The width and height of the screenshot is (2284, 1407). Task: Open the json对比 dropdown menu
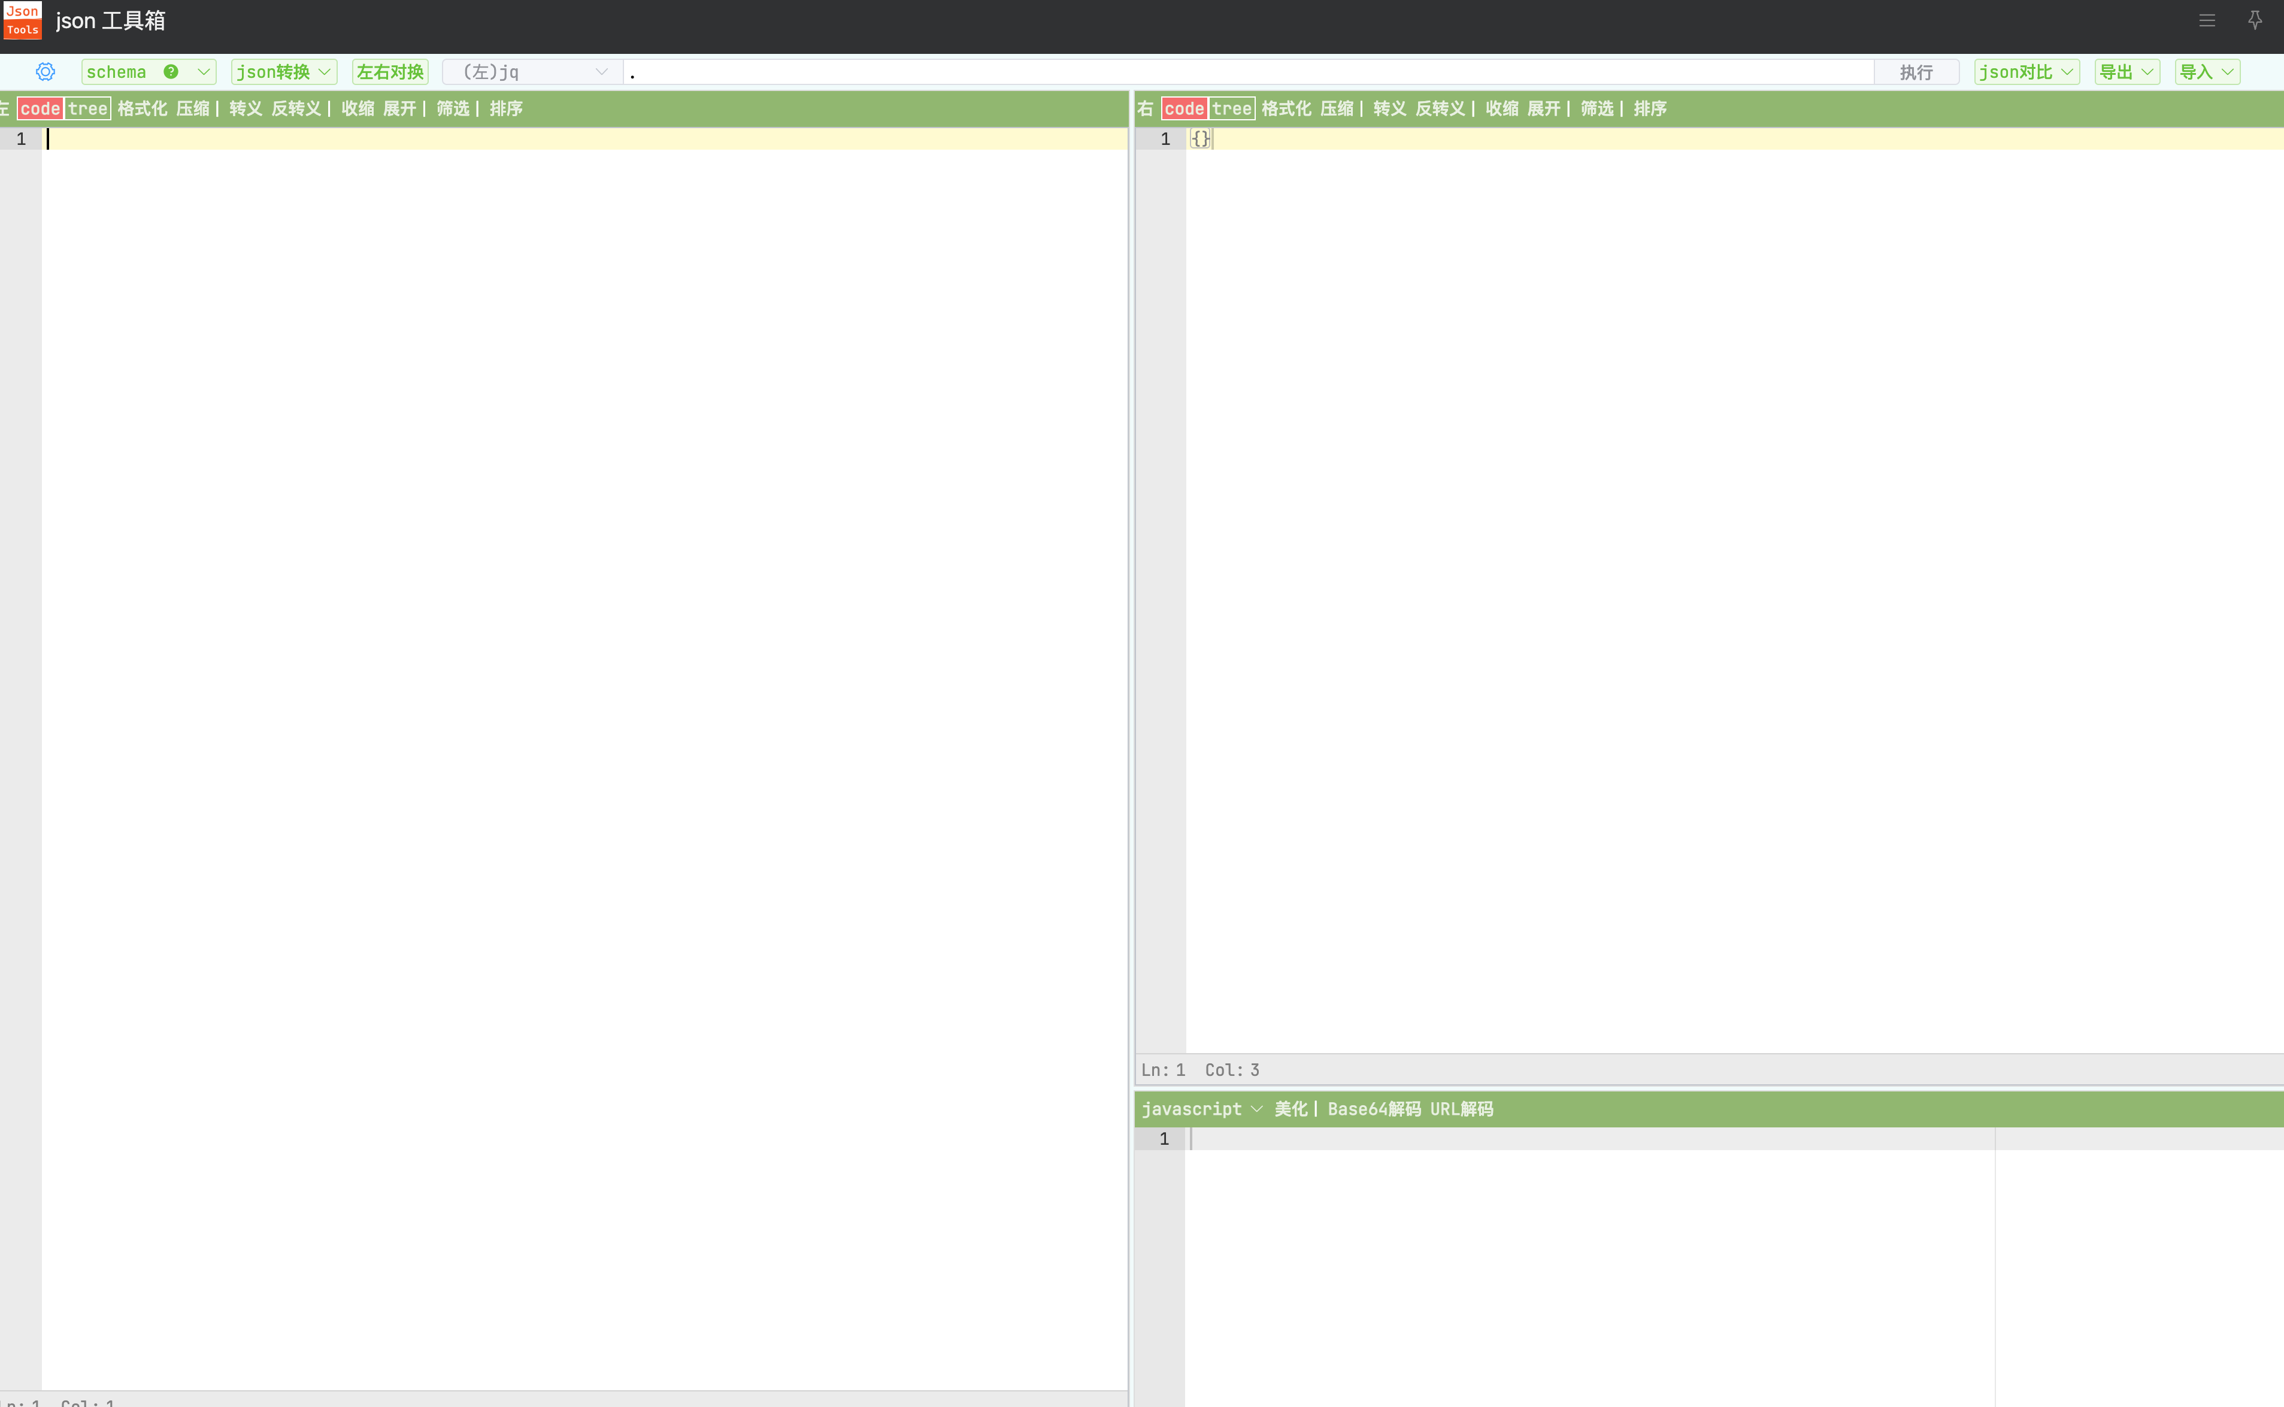(x=2026, y=72)
